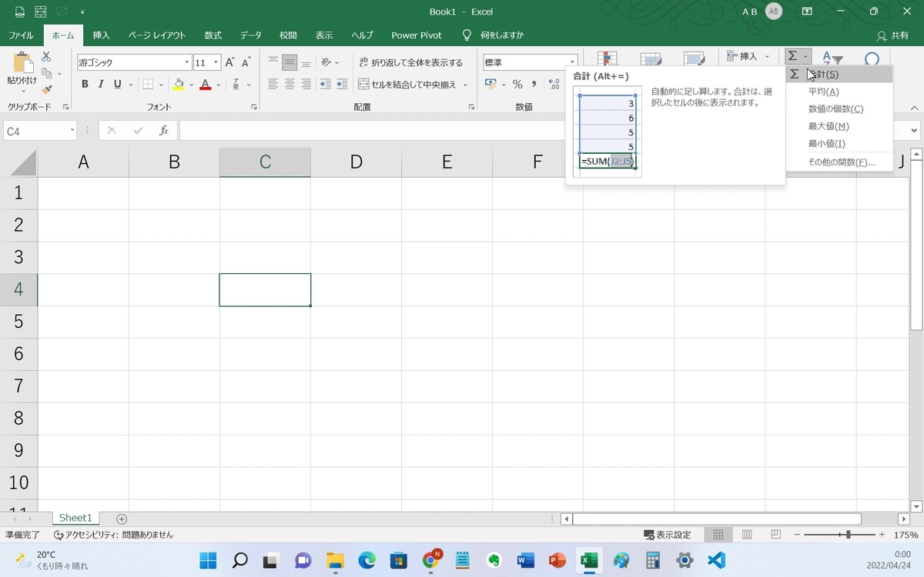Click the increase indent icon

pyautogui.click(x=341, y=85)
